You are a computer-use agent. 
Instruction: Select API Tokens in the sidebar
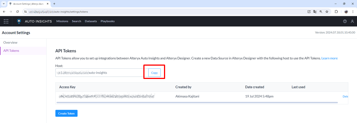(x=11, y=51)
